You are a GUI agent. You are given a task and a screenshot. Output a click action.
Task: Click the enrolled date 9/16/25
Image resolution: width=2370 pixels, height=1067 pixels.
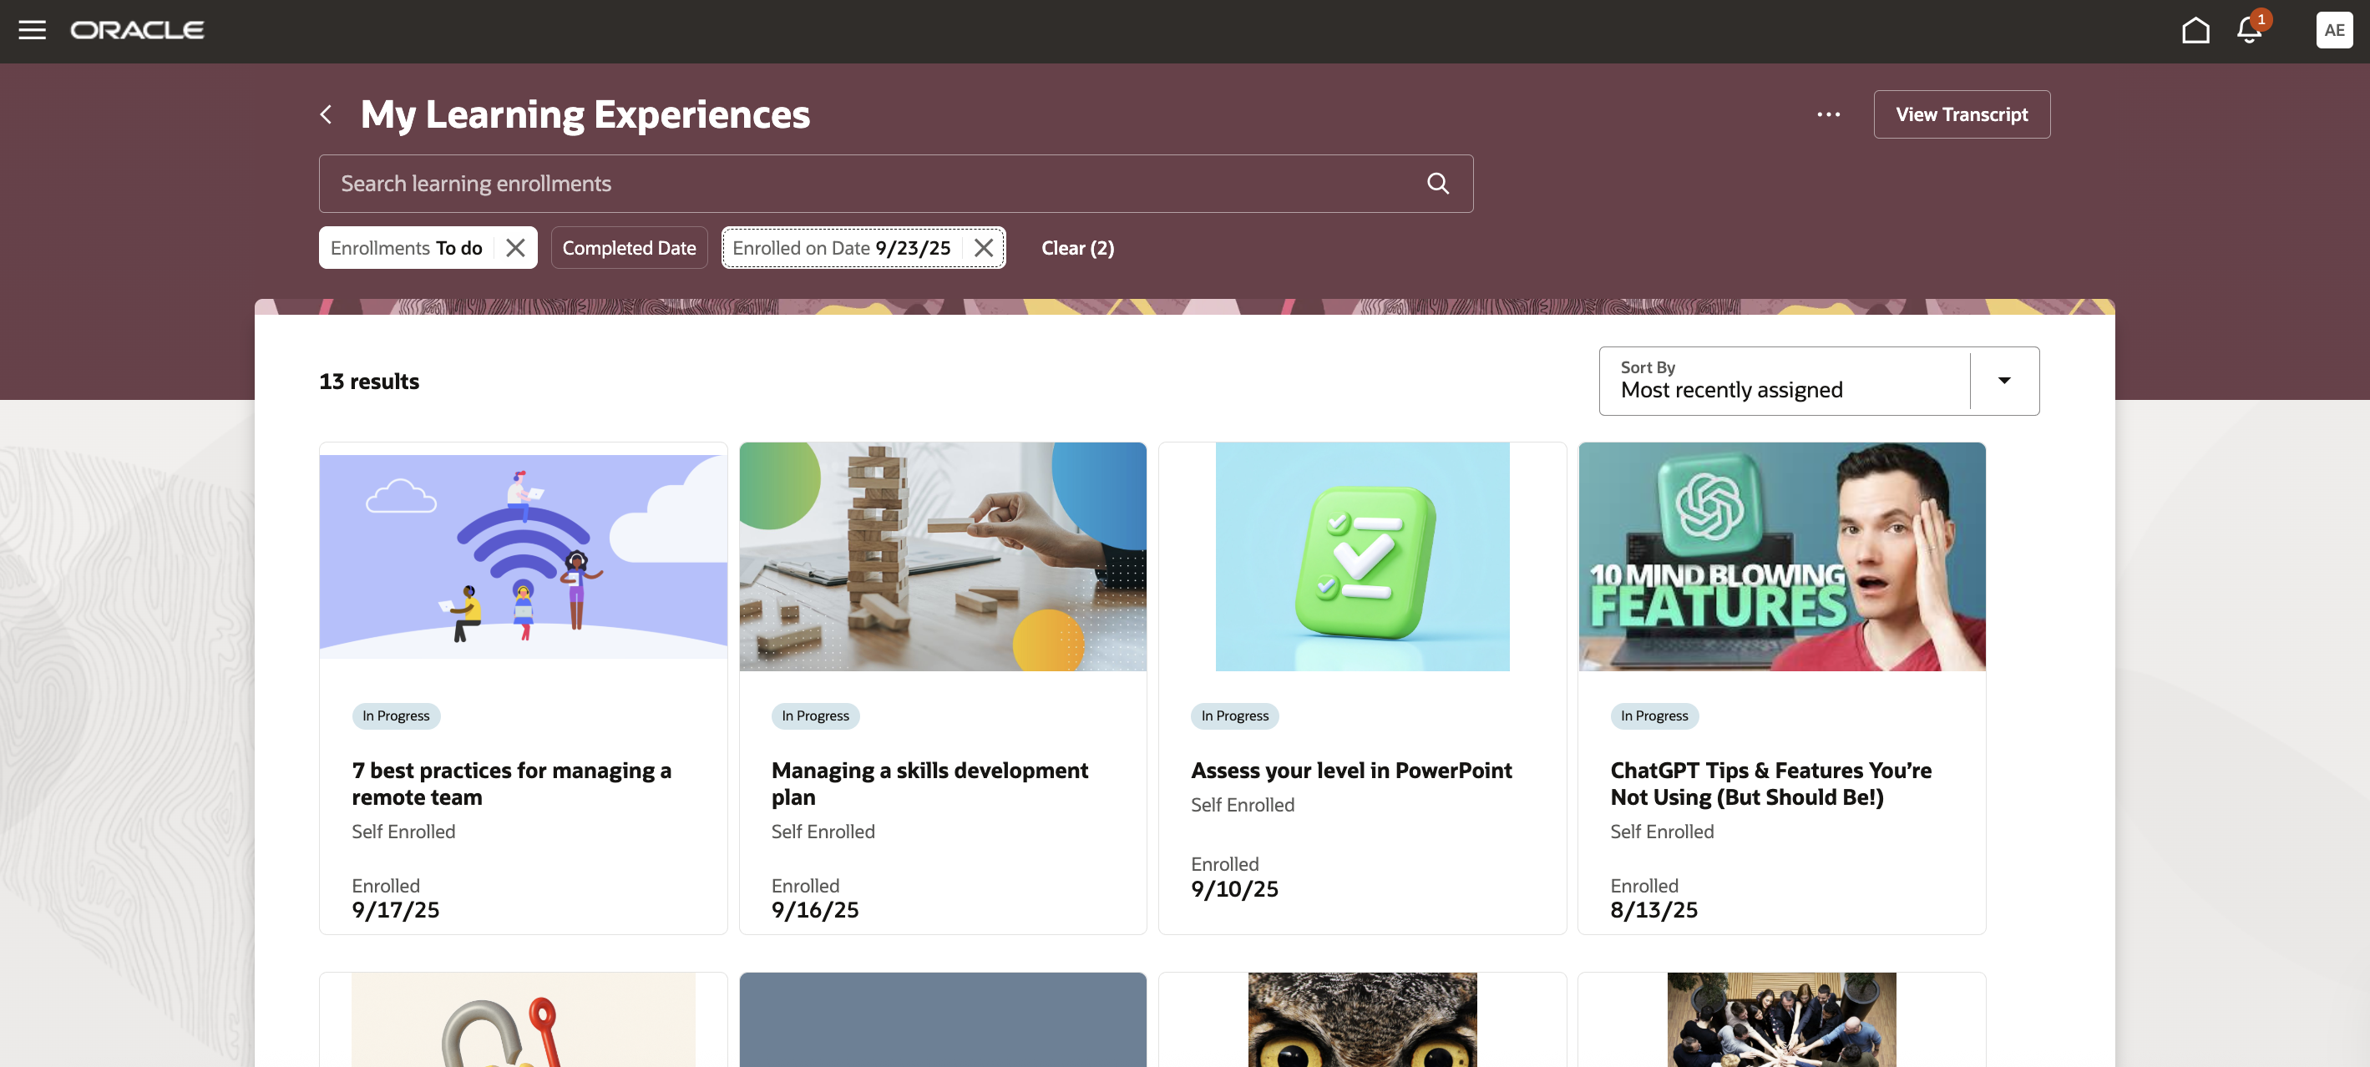pyautogui.click(x=815, y=911)
